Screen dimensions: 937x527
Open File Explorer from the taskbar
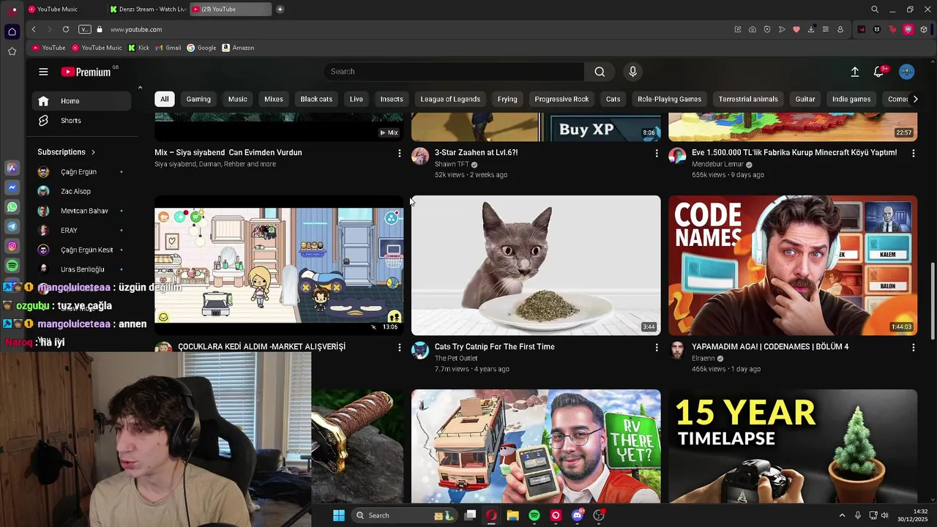pos(513,515)
